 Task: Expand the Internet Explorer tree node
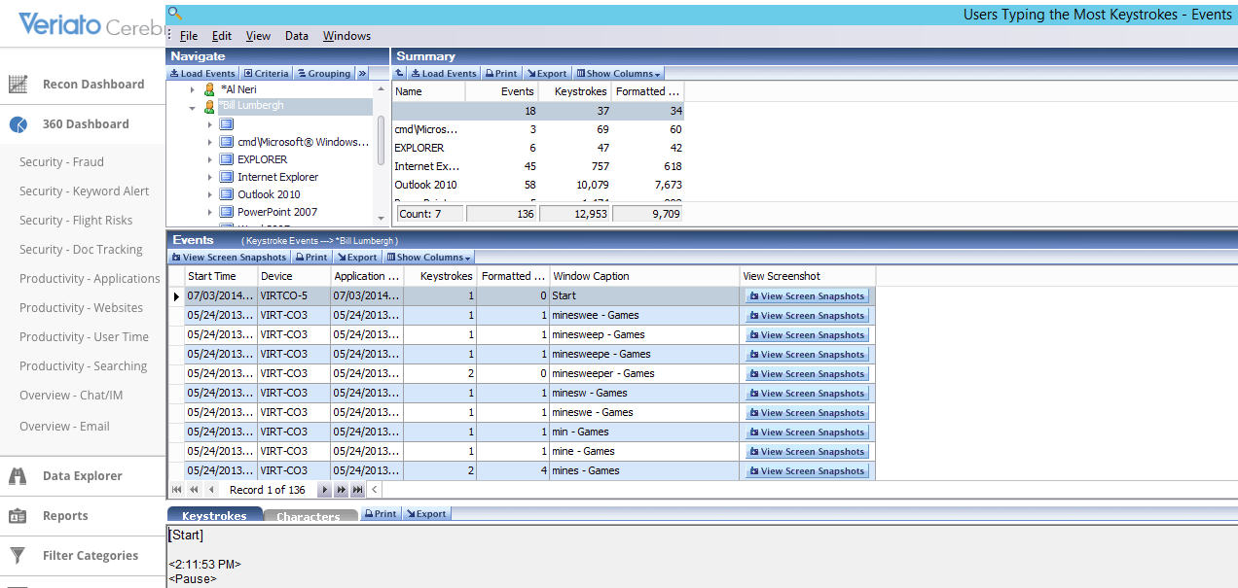[x=209, y=177]
